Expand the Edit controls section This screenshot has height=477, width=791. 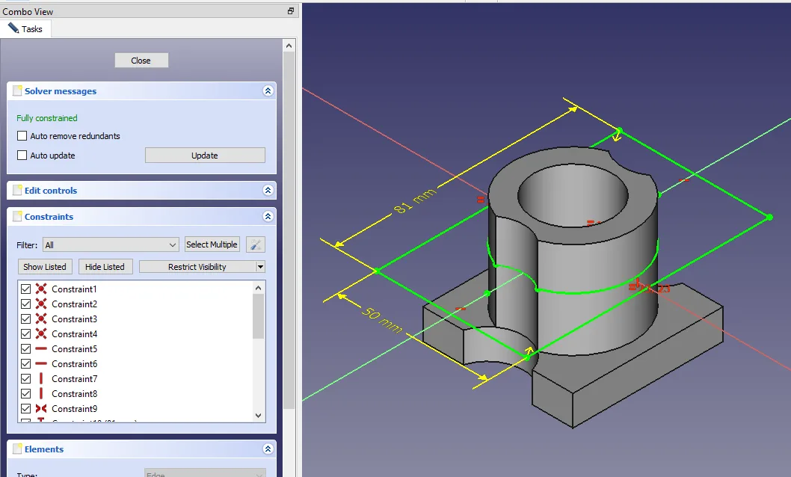pyautogui.click(x=268, y=191)
